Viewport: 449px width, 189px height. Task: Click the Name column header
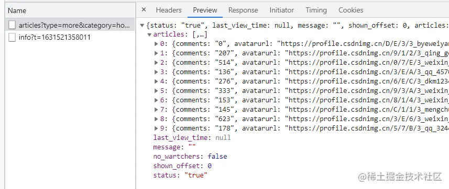click(x=17, y=10)
